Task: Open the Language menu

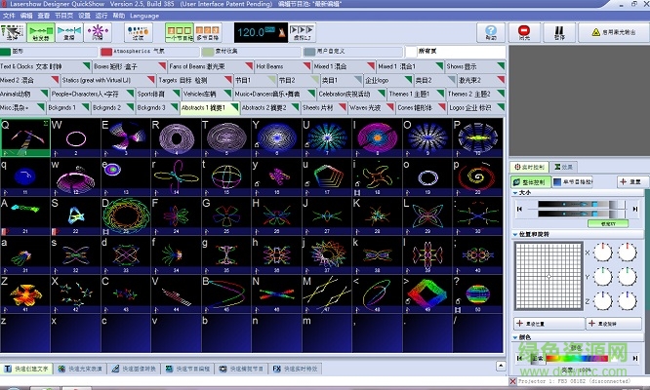Action: click(143, 16)
